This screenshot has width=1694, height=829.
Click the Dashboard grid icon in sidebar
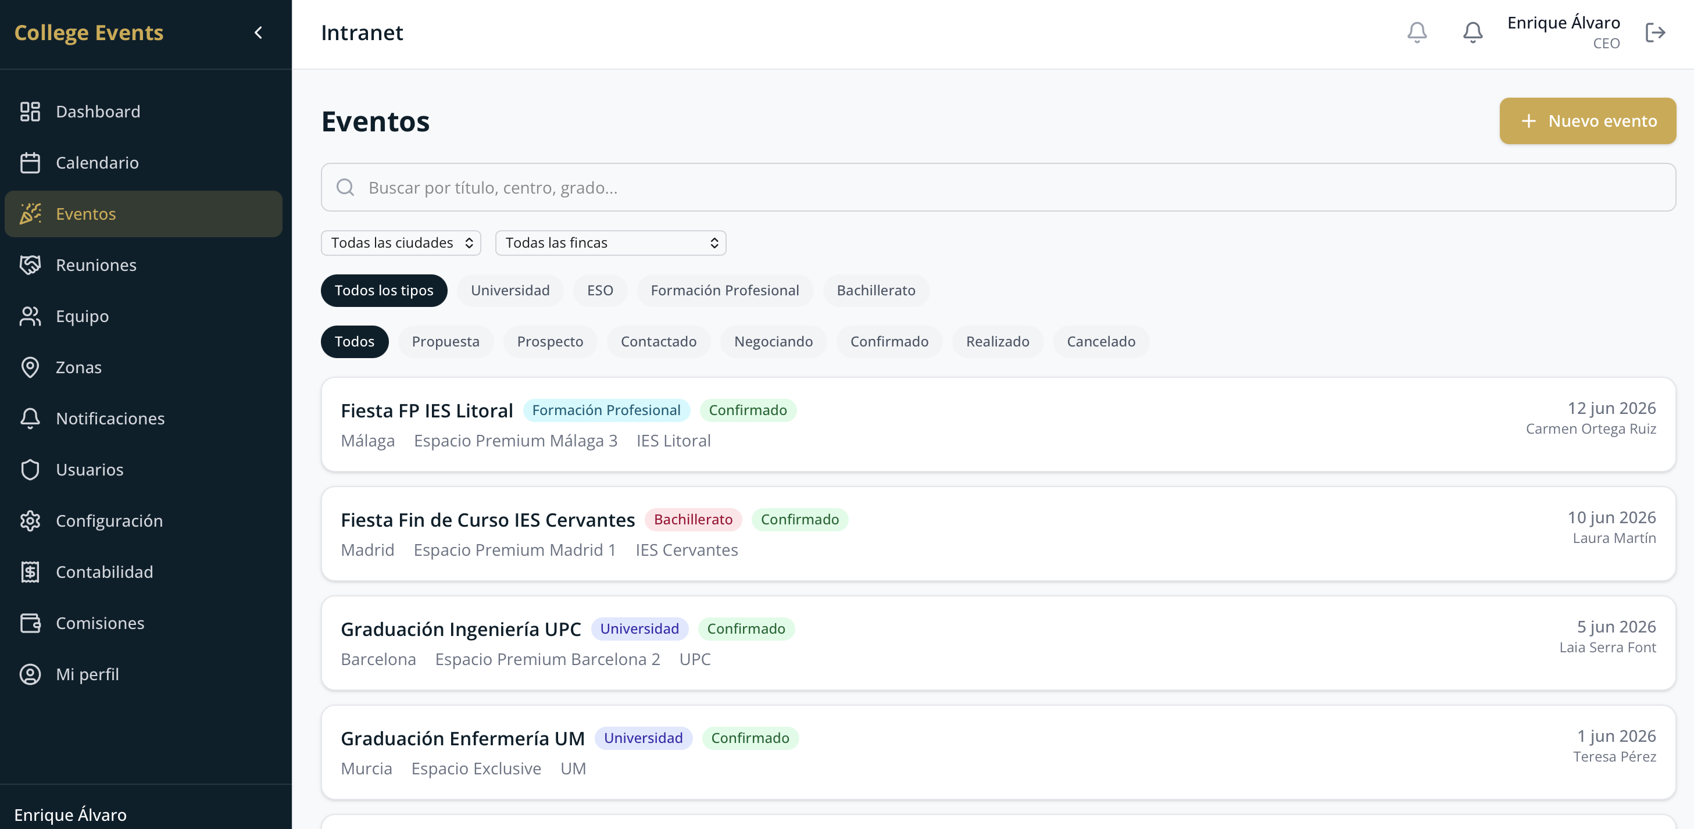30,112
